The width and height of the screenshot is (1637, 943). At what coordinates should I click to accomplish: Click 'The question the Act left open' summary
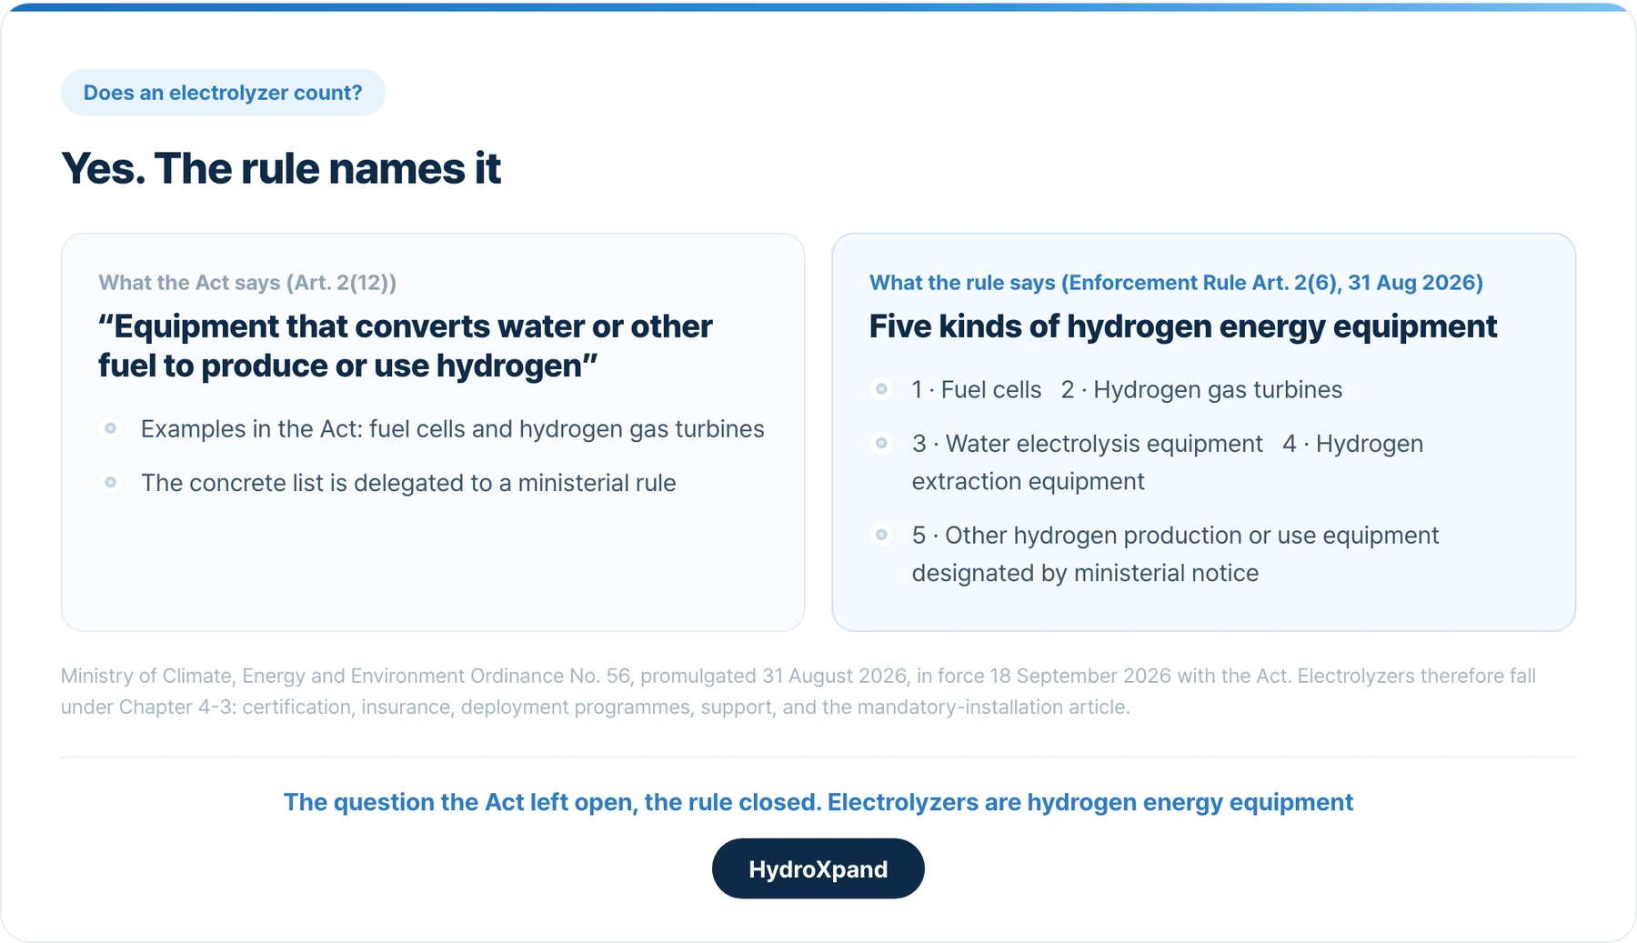click(818, 802)
